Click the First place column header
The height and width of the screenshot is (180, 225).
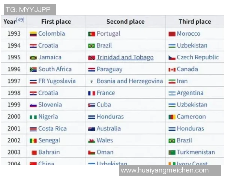[x=56, y=21]
